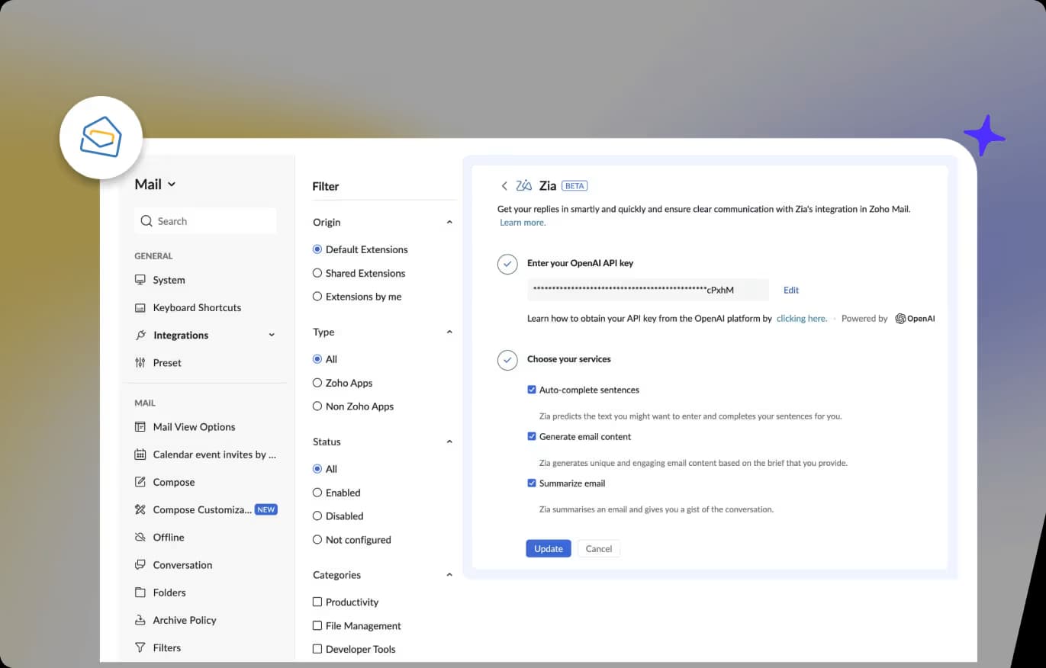This screenshot has width=1046, height=668.
Task: Collapse the Type filter section
Action: pyautogui.click(x=449, y=332)
